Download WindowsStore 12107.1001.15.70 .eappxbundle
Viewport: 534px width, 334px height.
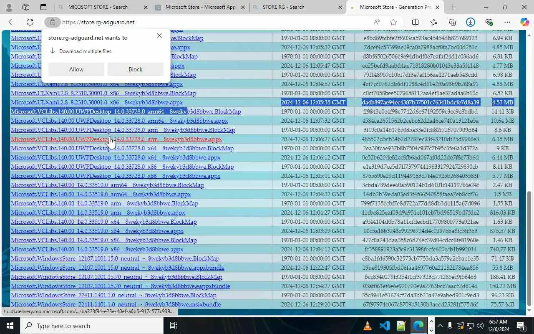(121, 286)
